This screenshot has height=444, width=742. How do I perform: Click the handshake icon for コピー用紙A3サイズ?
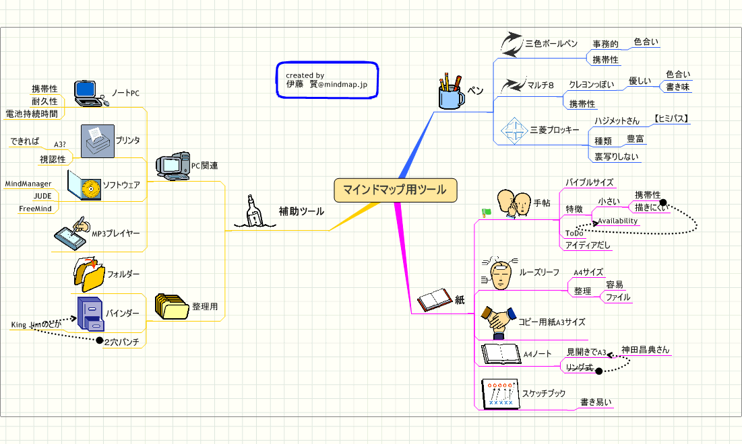click(x=497, y=322)
